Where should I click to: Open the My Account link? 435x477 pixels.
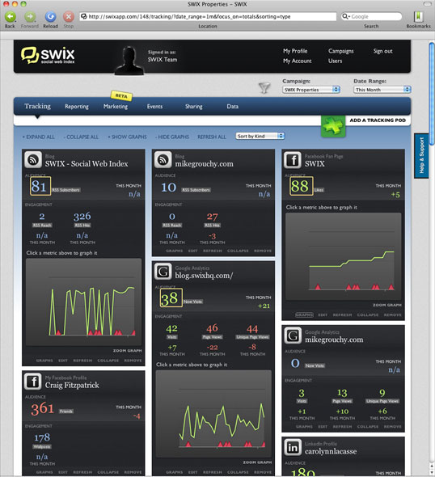[298, 61]
